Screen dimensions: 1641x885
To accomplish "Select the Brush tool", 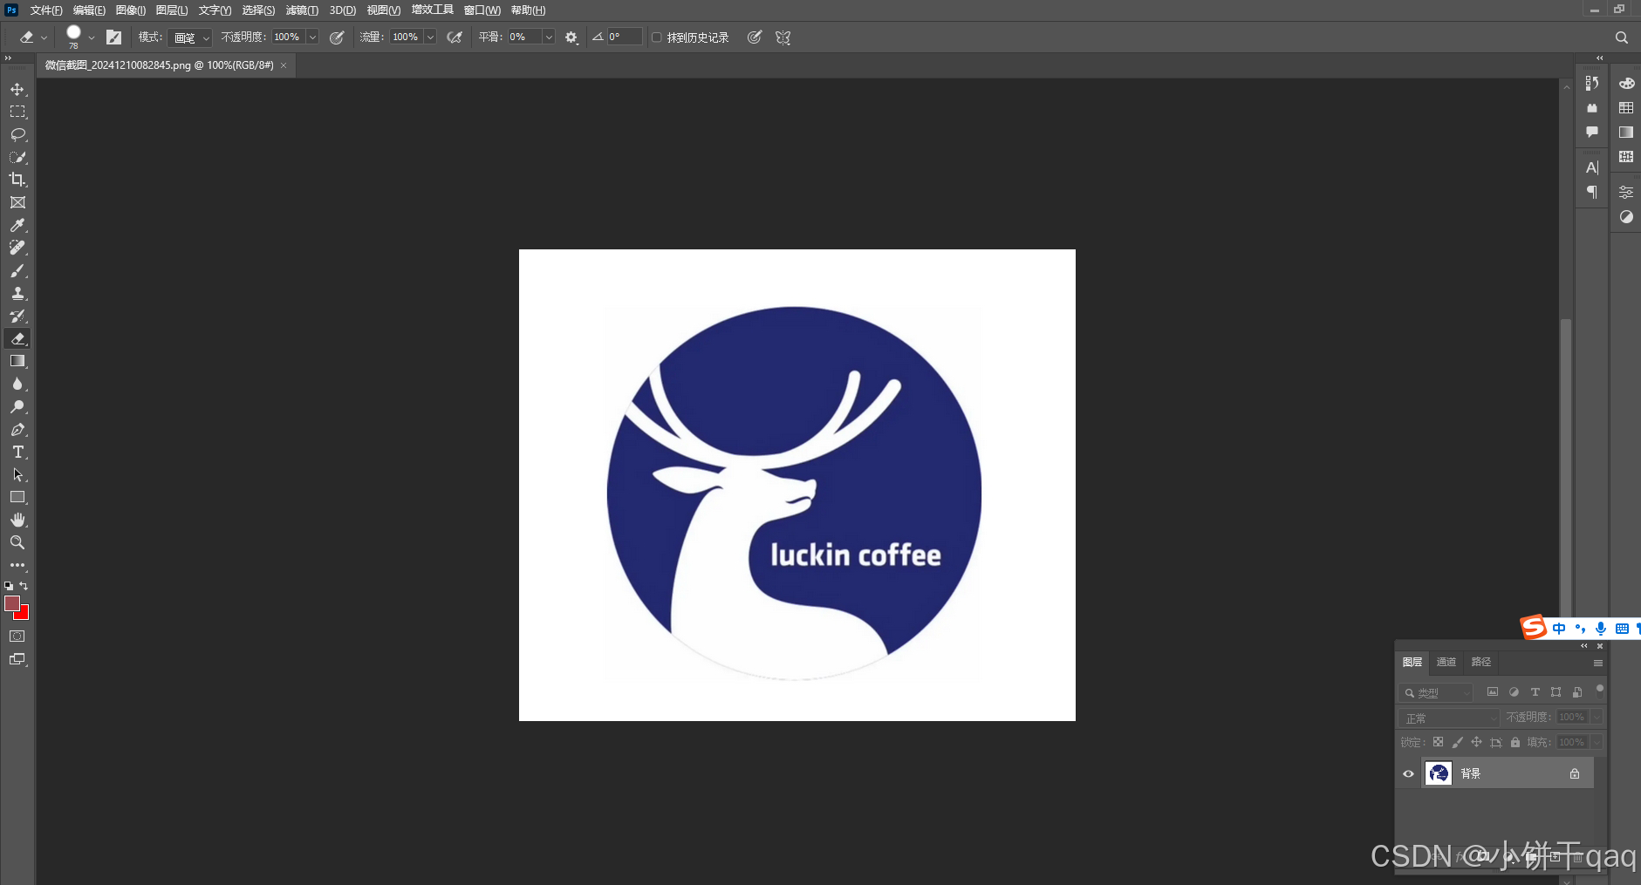I will (17, 270).
